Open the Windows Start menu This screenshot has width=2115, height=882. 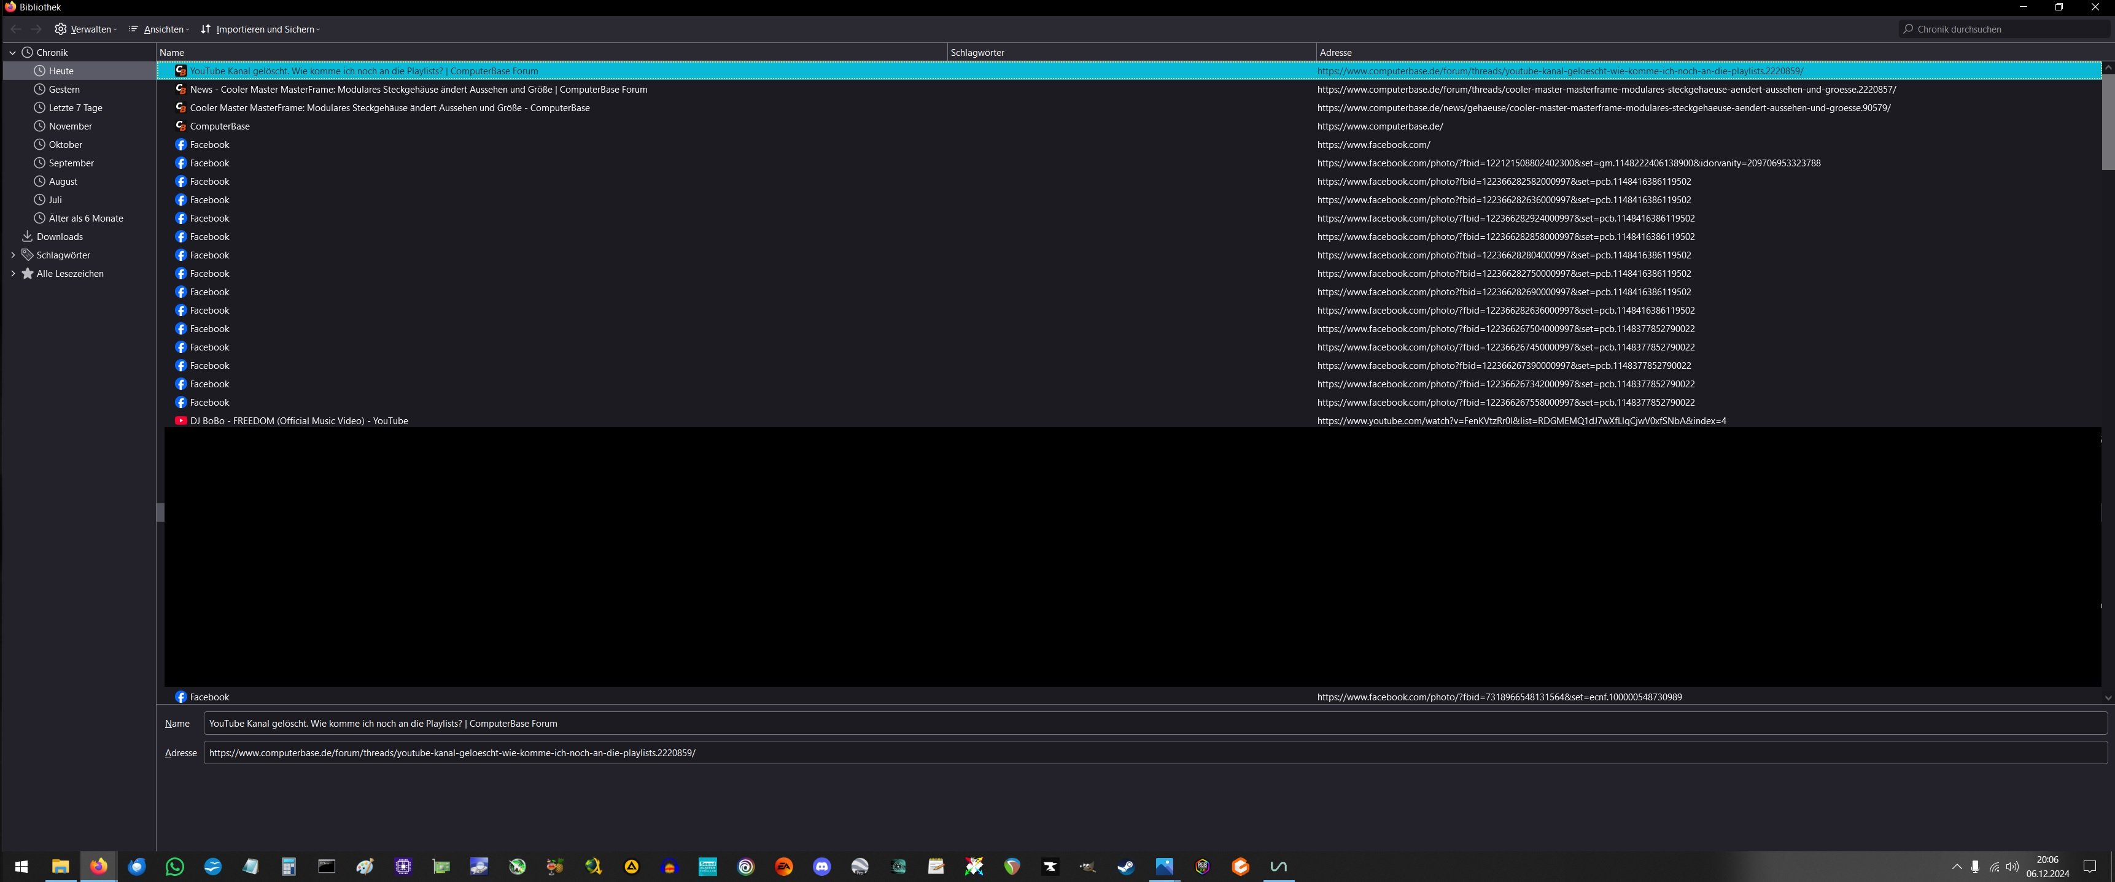click(21, 867)
